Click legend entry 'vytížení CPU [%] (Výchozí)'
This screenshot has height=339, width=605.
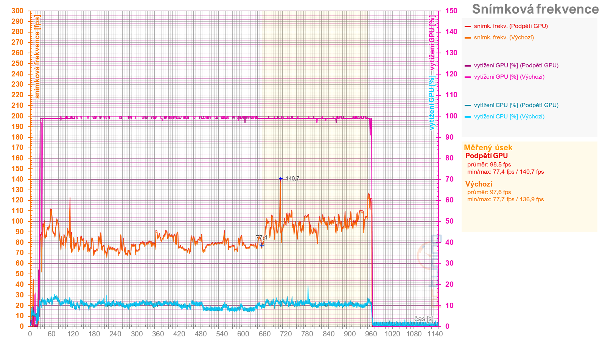click(x=509, y=117)
